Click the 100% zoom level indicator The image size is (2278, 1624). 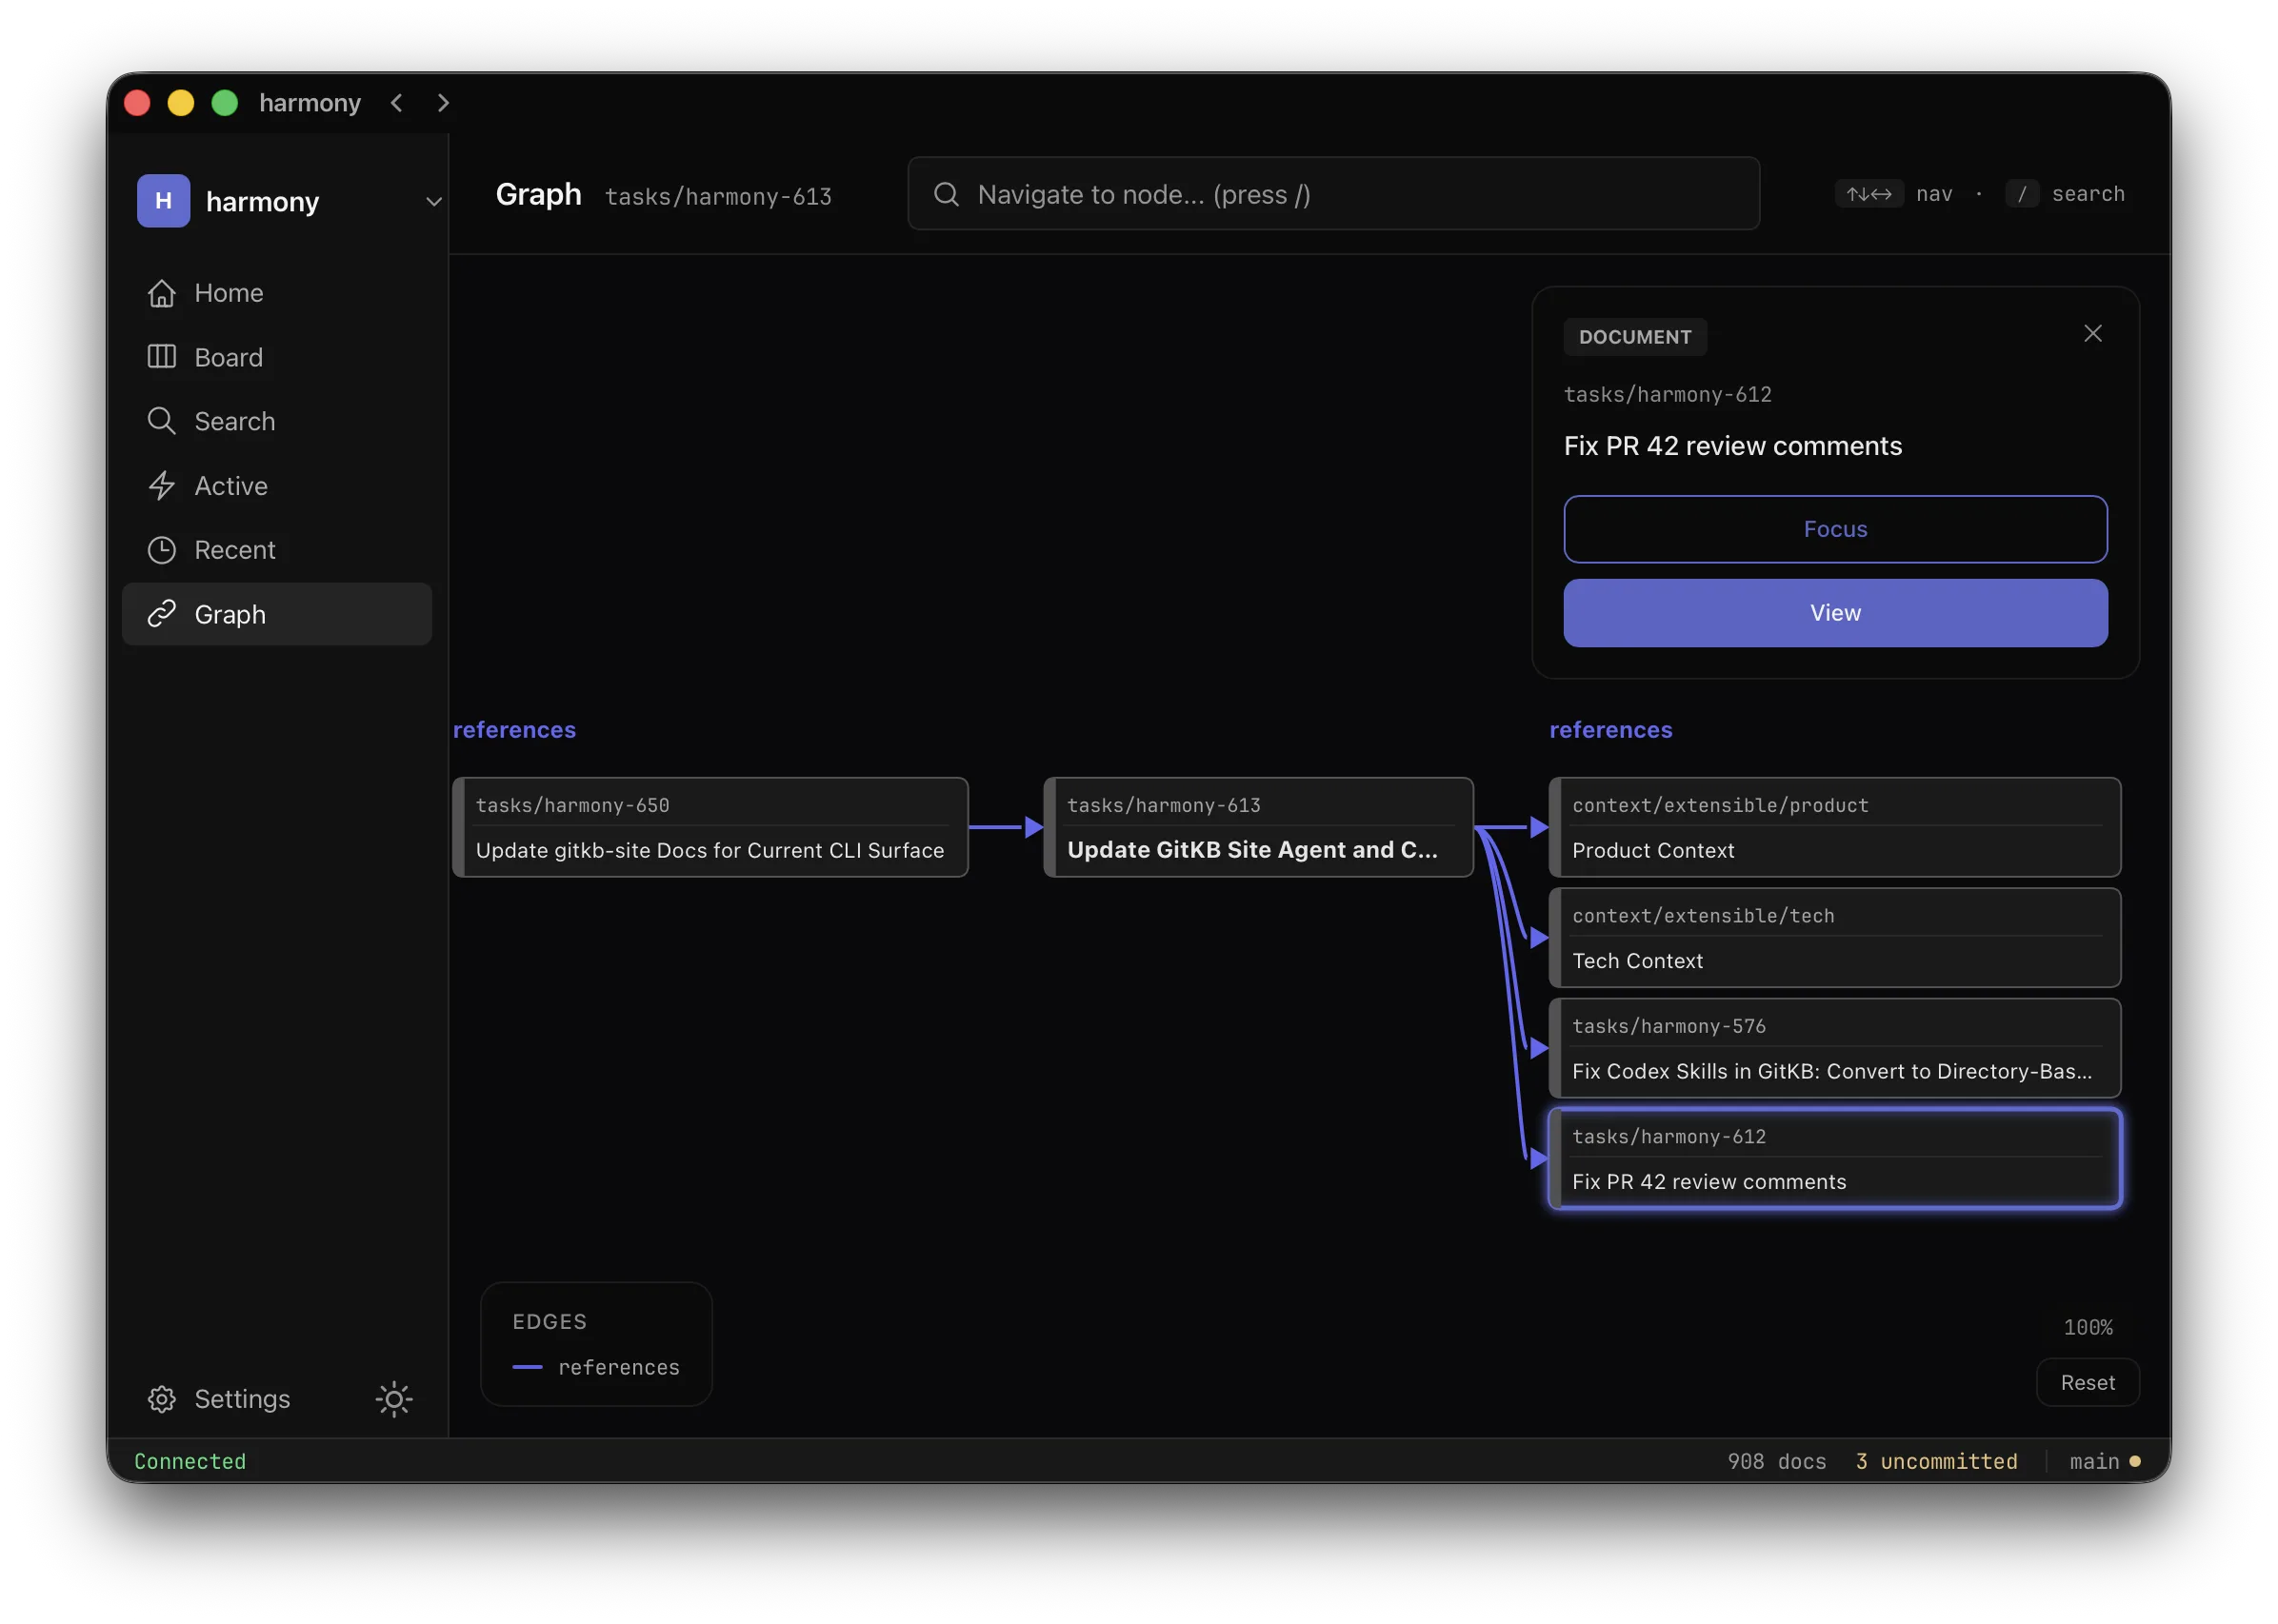click(2087, 1327)
